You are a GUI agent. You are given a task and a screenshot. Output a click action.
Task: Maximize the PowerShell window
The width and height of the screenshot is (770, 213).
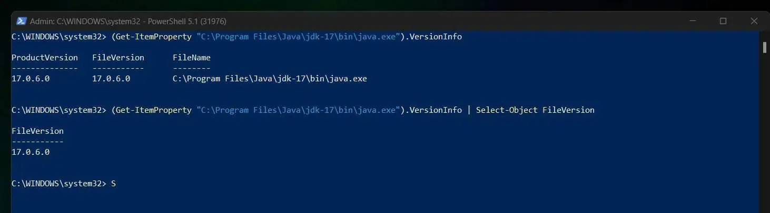point(723,21)
